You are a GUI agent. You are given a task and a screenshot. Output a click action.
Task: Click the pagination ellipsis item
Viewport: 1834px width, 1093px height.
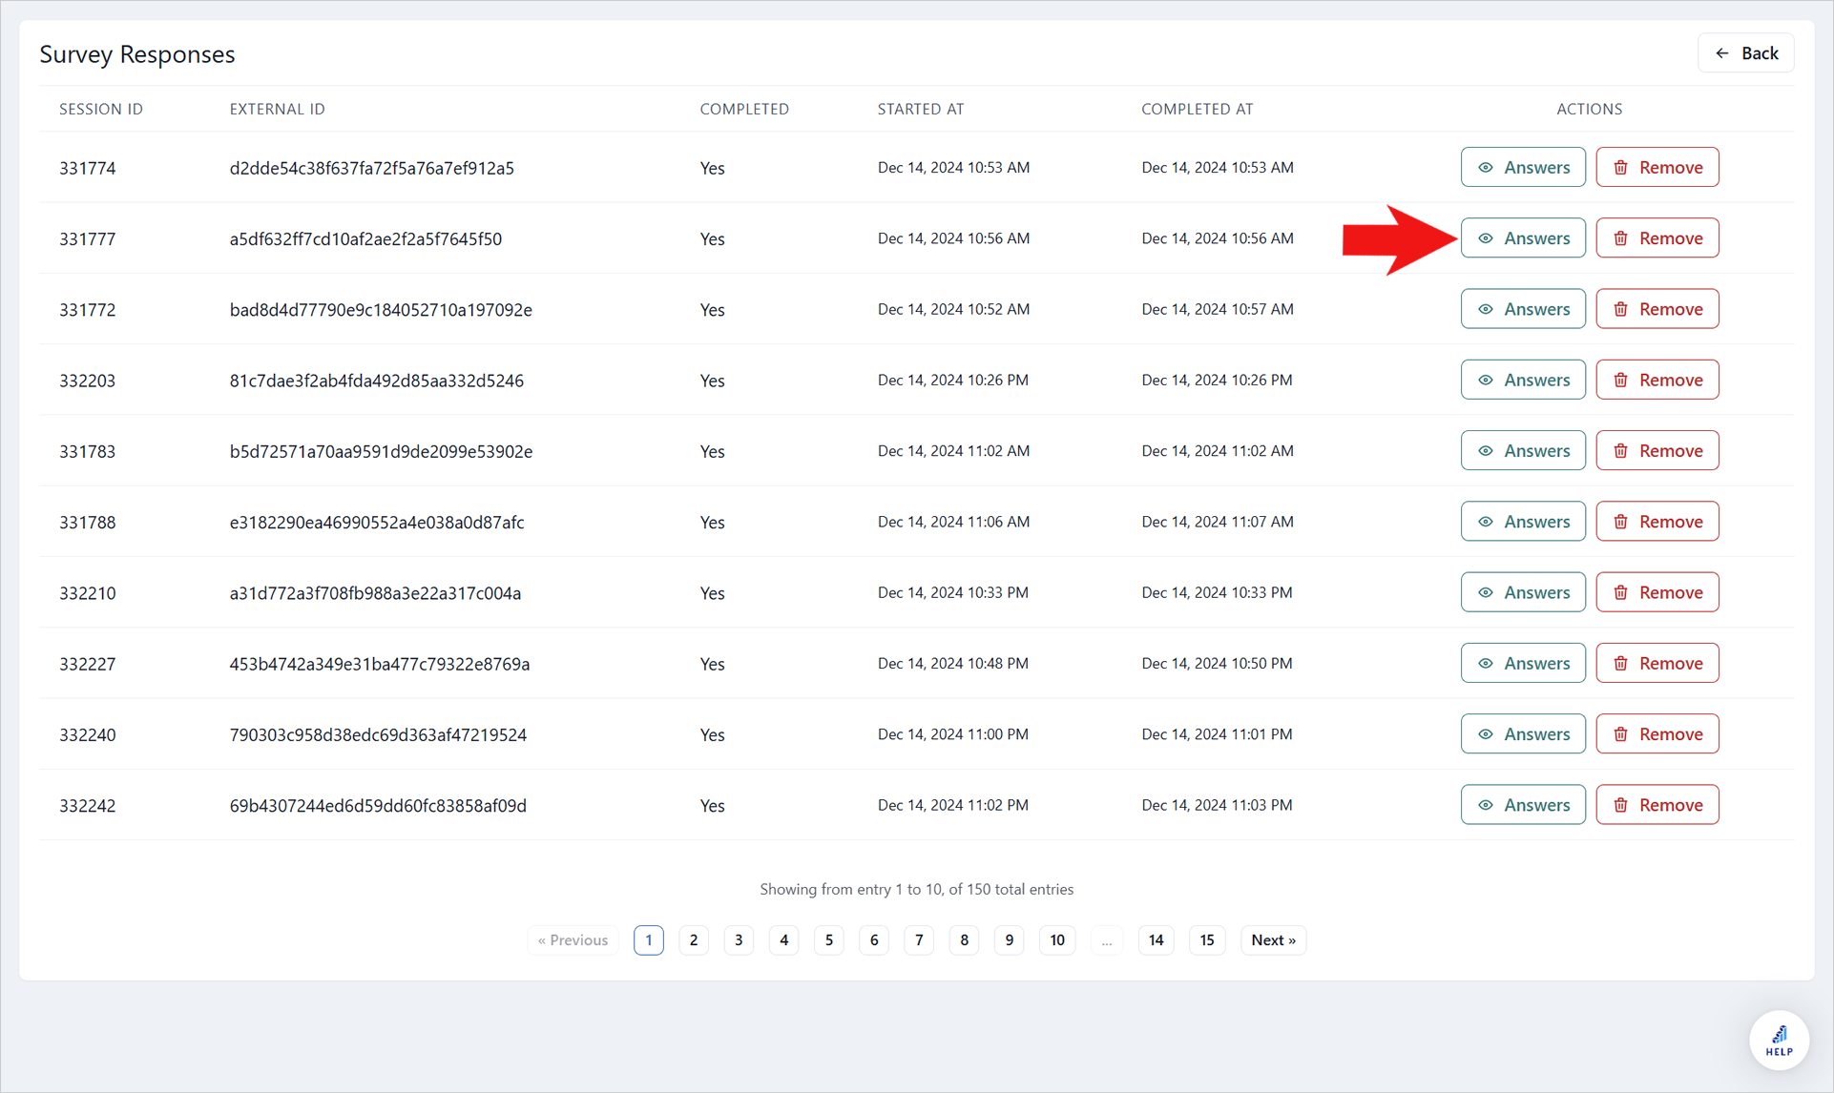[x=1107, y=940]
